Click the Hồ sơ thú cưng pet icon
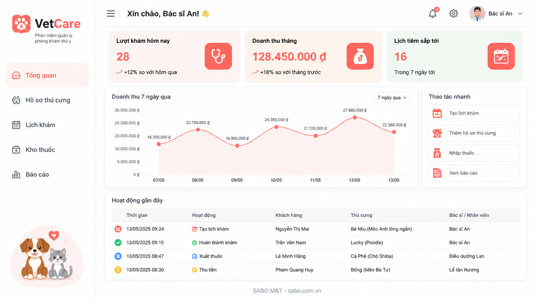The height and width of the screenshot is (300, 536). 16,100
